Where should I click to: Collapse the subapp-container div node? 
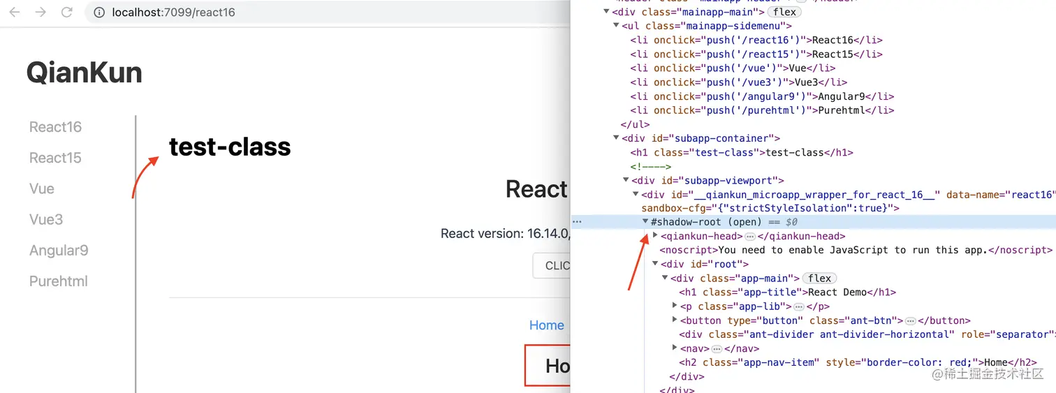pyautogui.click(x=616, y=138)
